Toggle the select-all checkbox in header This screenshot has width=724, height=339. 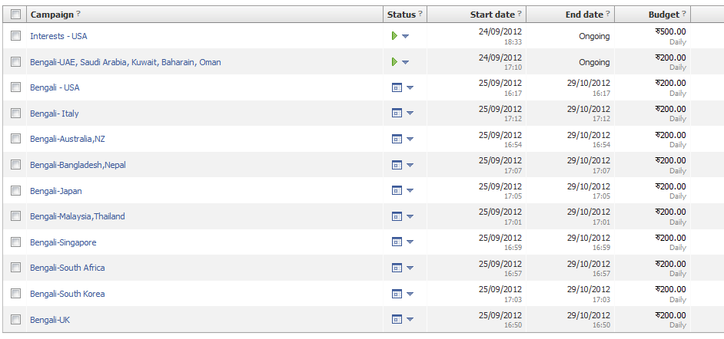(16, 15)
